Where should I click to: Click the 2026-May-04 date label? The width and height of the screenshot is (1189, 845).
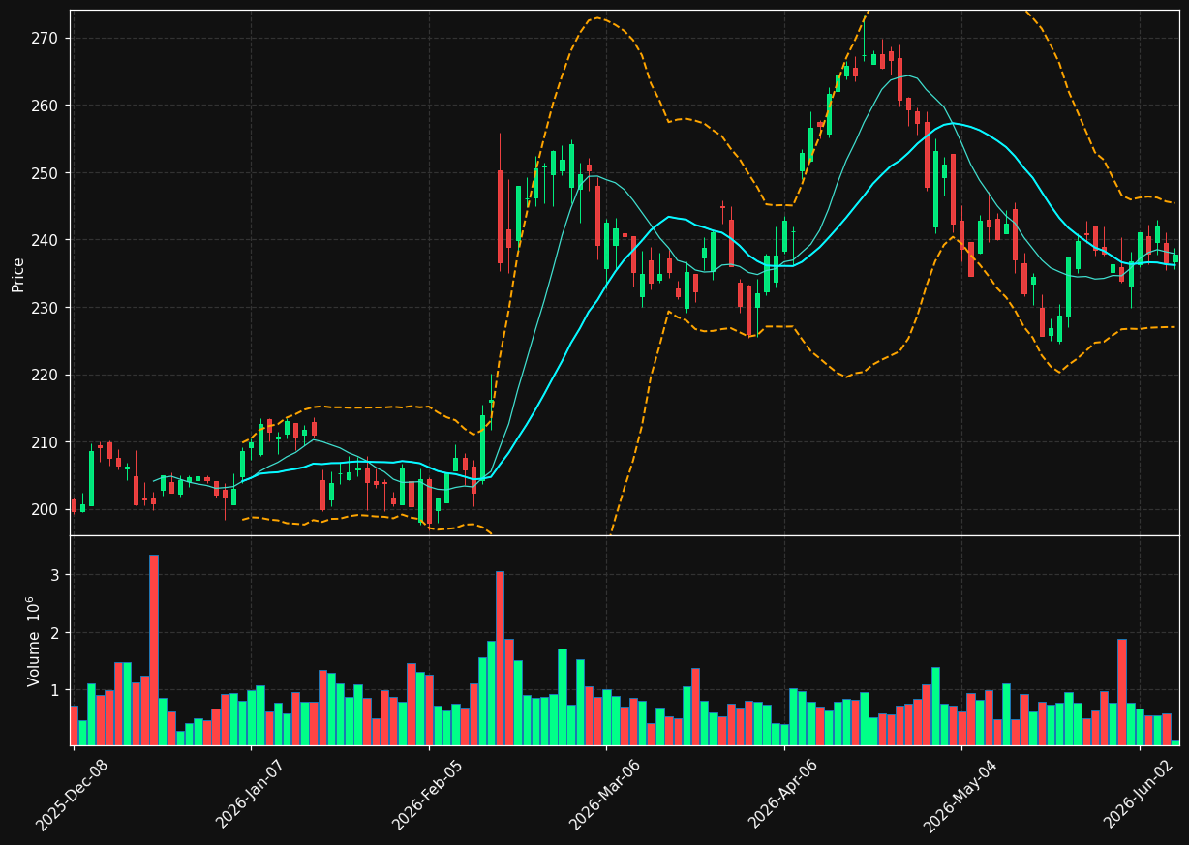(x=961, y=794)
